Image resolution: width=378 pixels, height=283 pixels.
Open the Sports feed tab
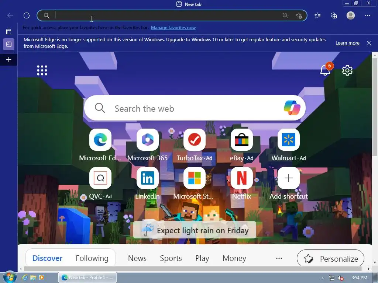coord(171,258)
